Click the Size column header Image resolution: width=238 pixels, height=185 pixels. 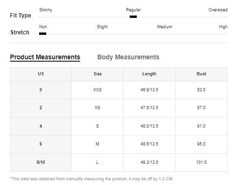(98, 74)
